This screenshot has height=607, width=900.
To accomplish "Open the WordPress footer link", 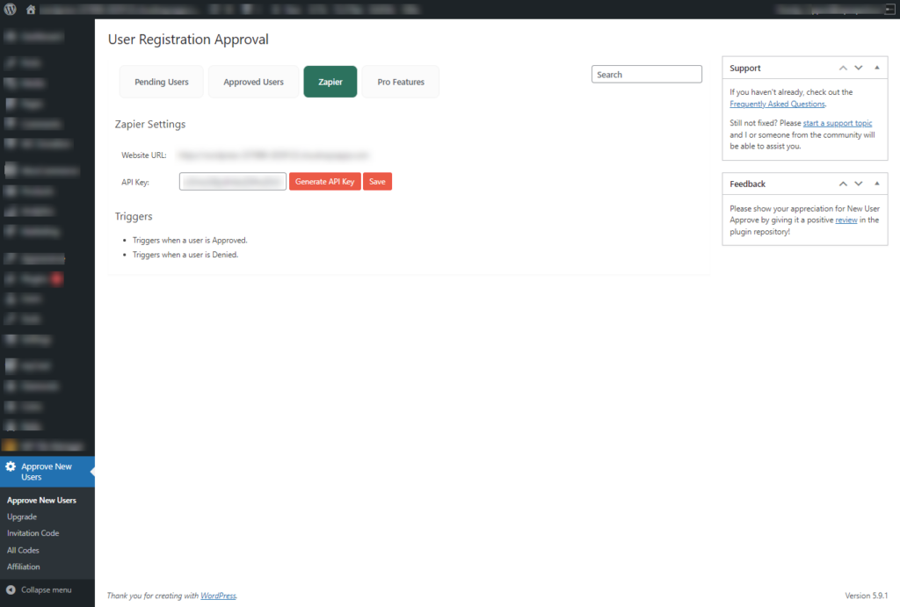I will tap(218, 596).
